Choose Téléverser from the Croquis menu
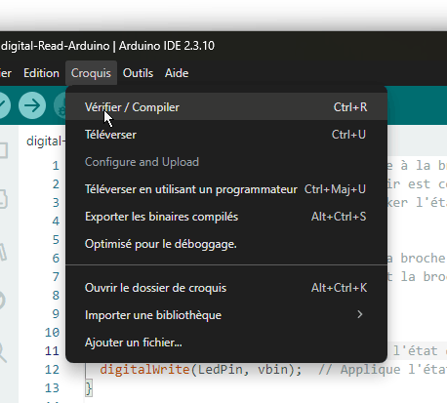Viewport: 447px width, 403px height. click(x=226, y=135)
